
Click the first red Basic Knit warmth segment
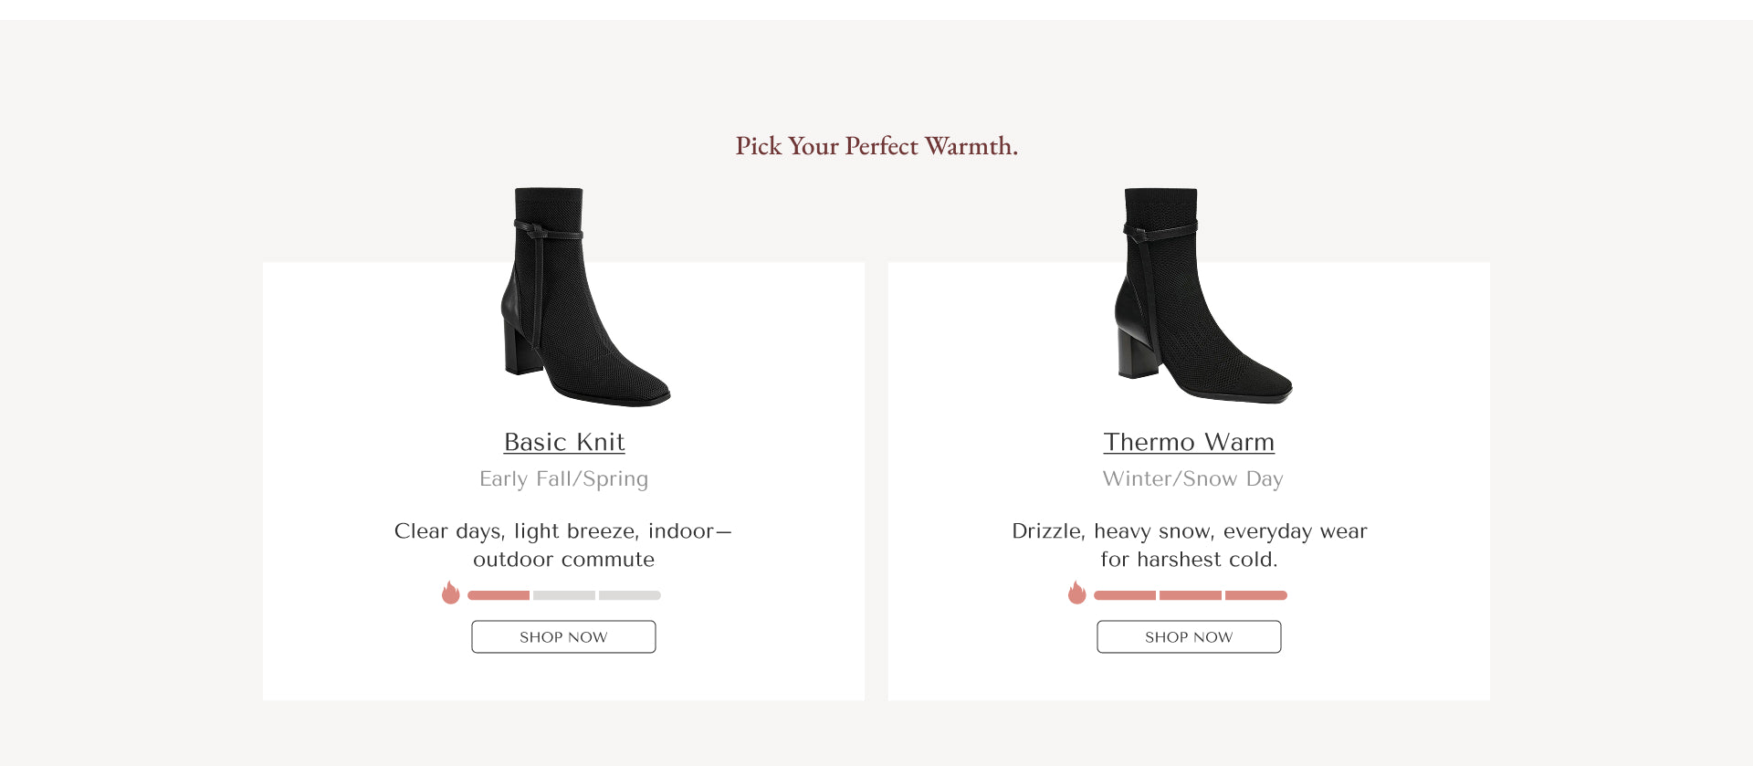click(x=499, y=595)
